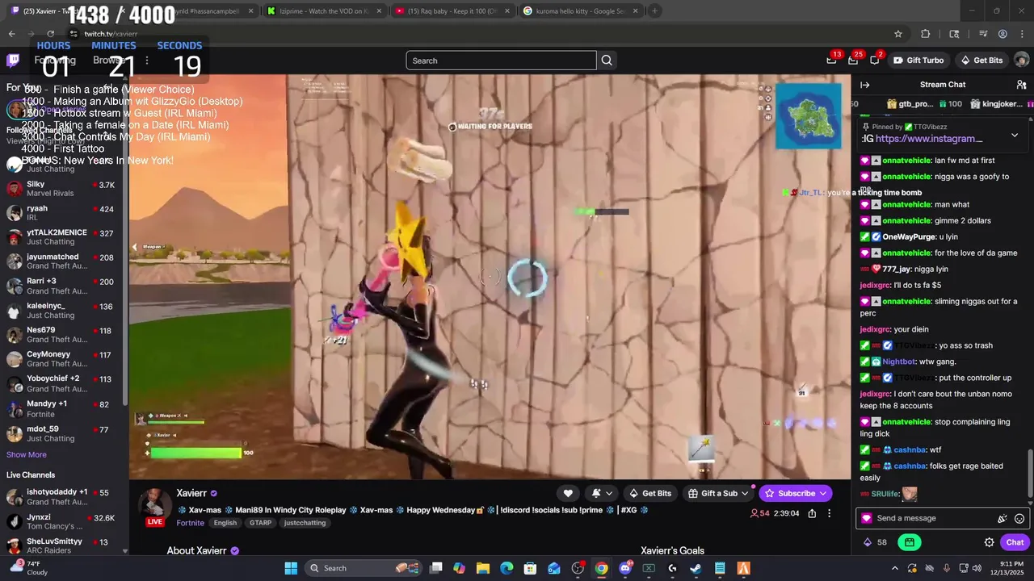Image resolution: width=1034 pixels, height=581 pixels.
Task: Click the GTARP tag
Action: [x=261, y=523]
